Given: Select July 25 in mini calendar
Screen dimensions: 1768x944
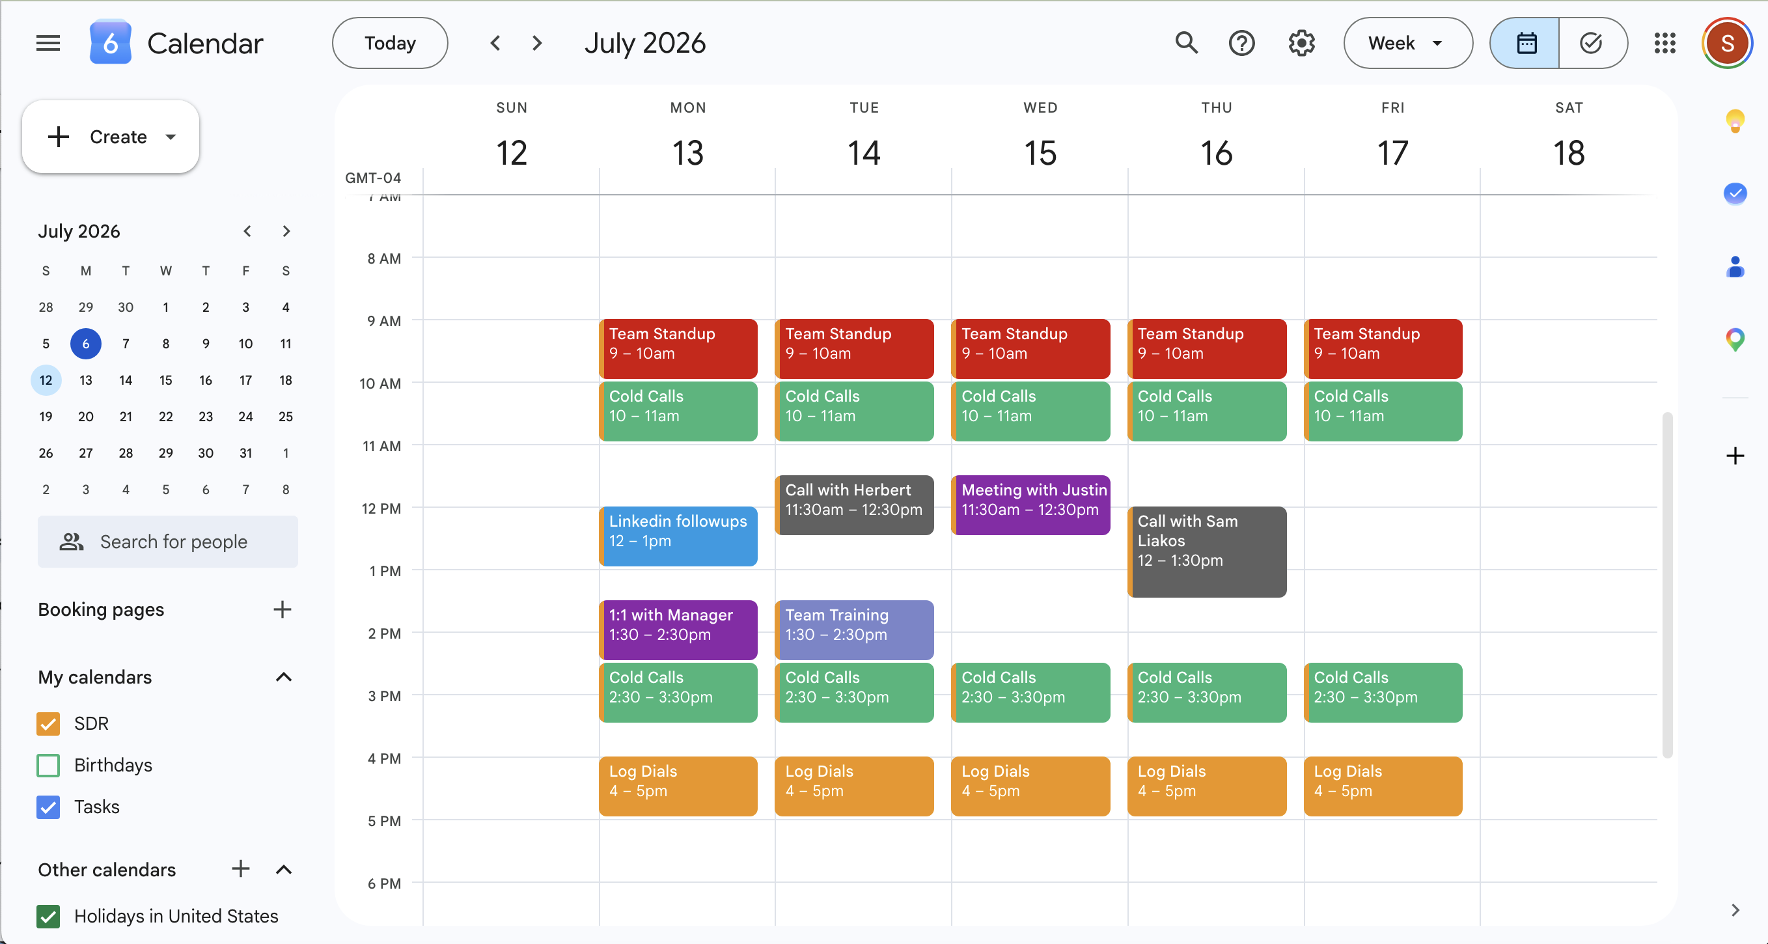Looking at the screenshot, I should 286,416.
